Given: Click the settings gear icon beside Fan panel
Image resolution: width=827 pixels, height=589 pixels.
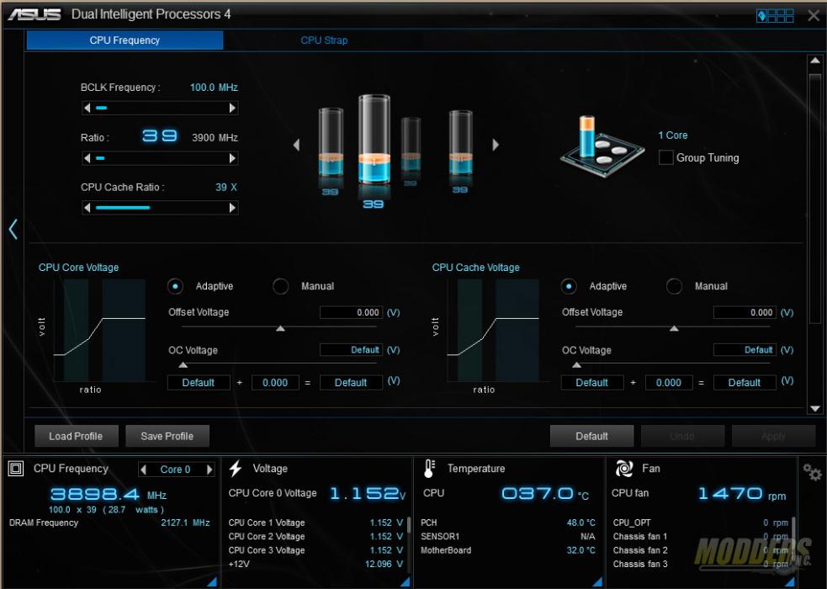Looking at the screenshot, I should (812, 472).
